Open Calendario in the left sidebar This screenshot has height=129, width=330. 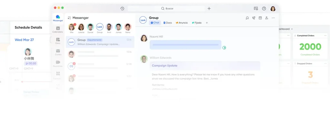coord(58,30)
